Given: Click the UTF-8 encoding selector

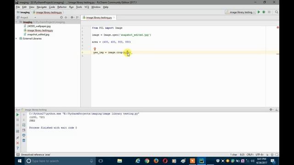Looking at the screenshot, I should [x=260, y=155].
